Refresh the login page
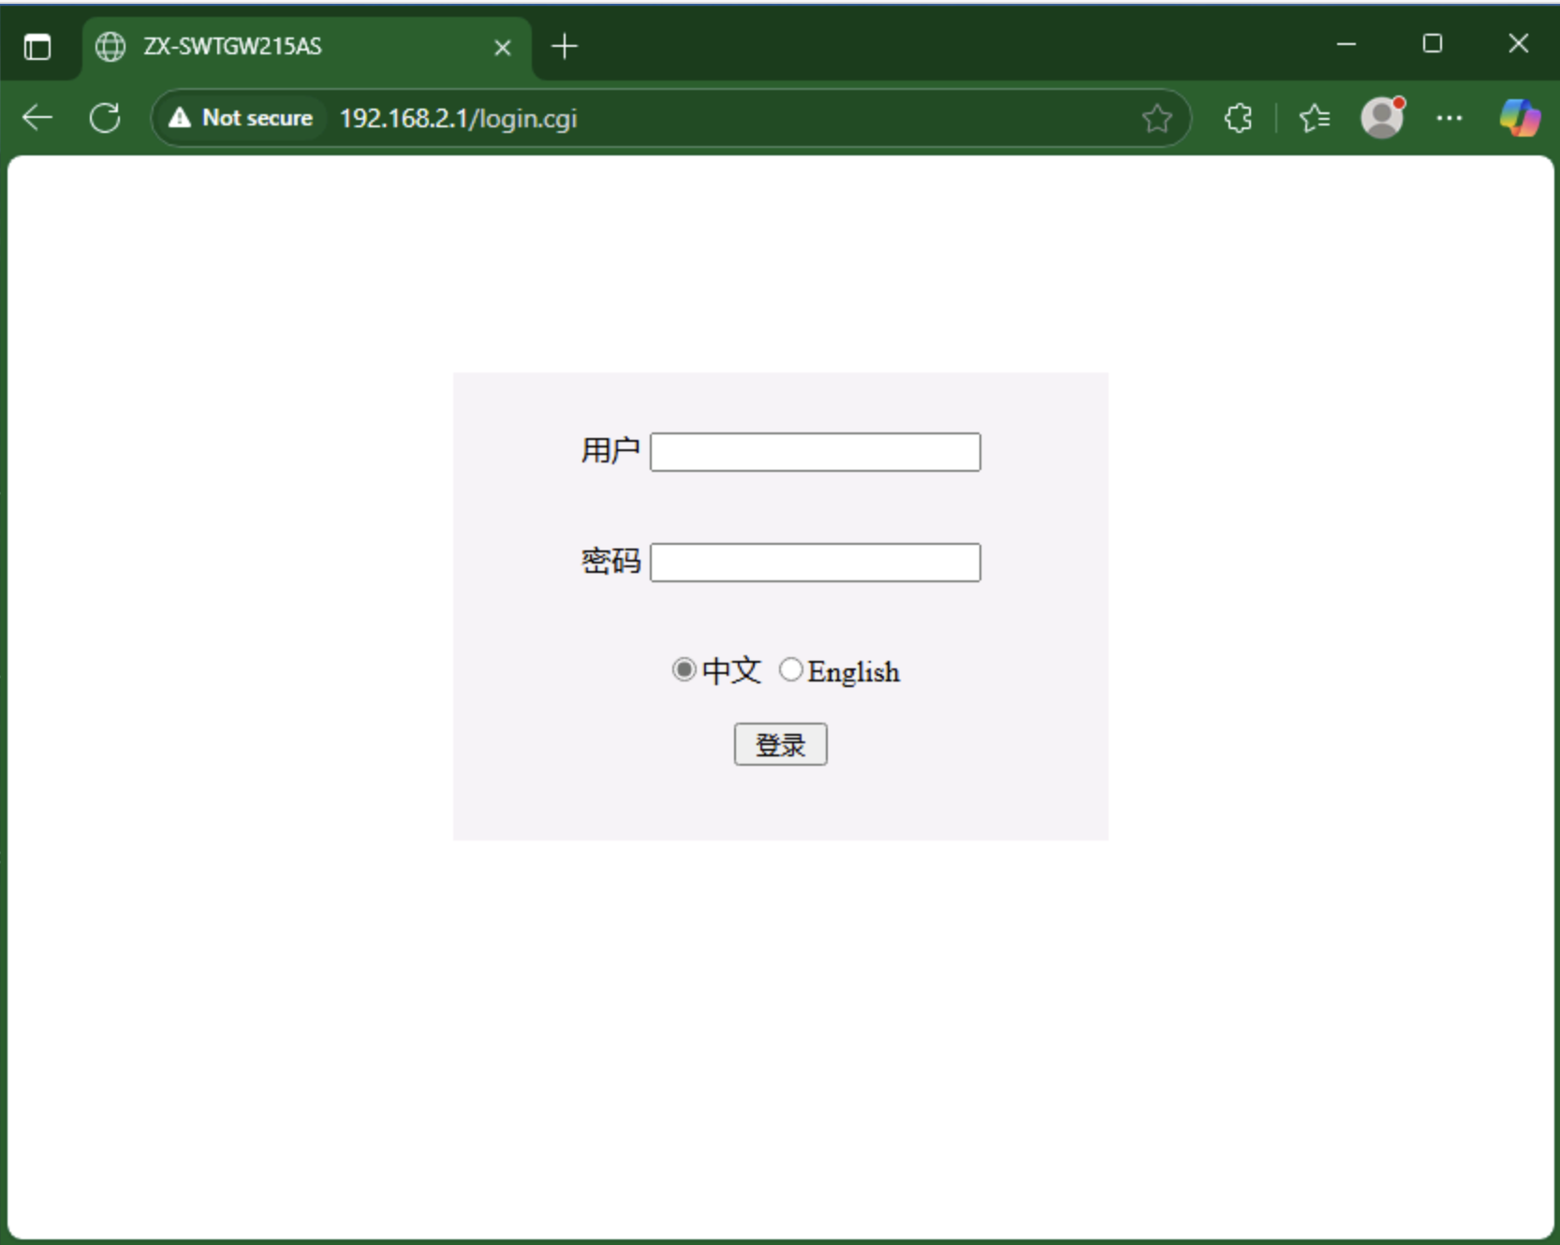 [x=105, y=118]
